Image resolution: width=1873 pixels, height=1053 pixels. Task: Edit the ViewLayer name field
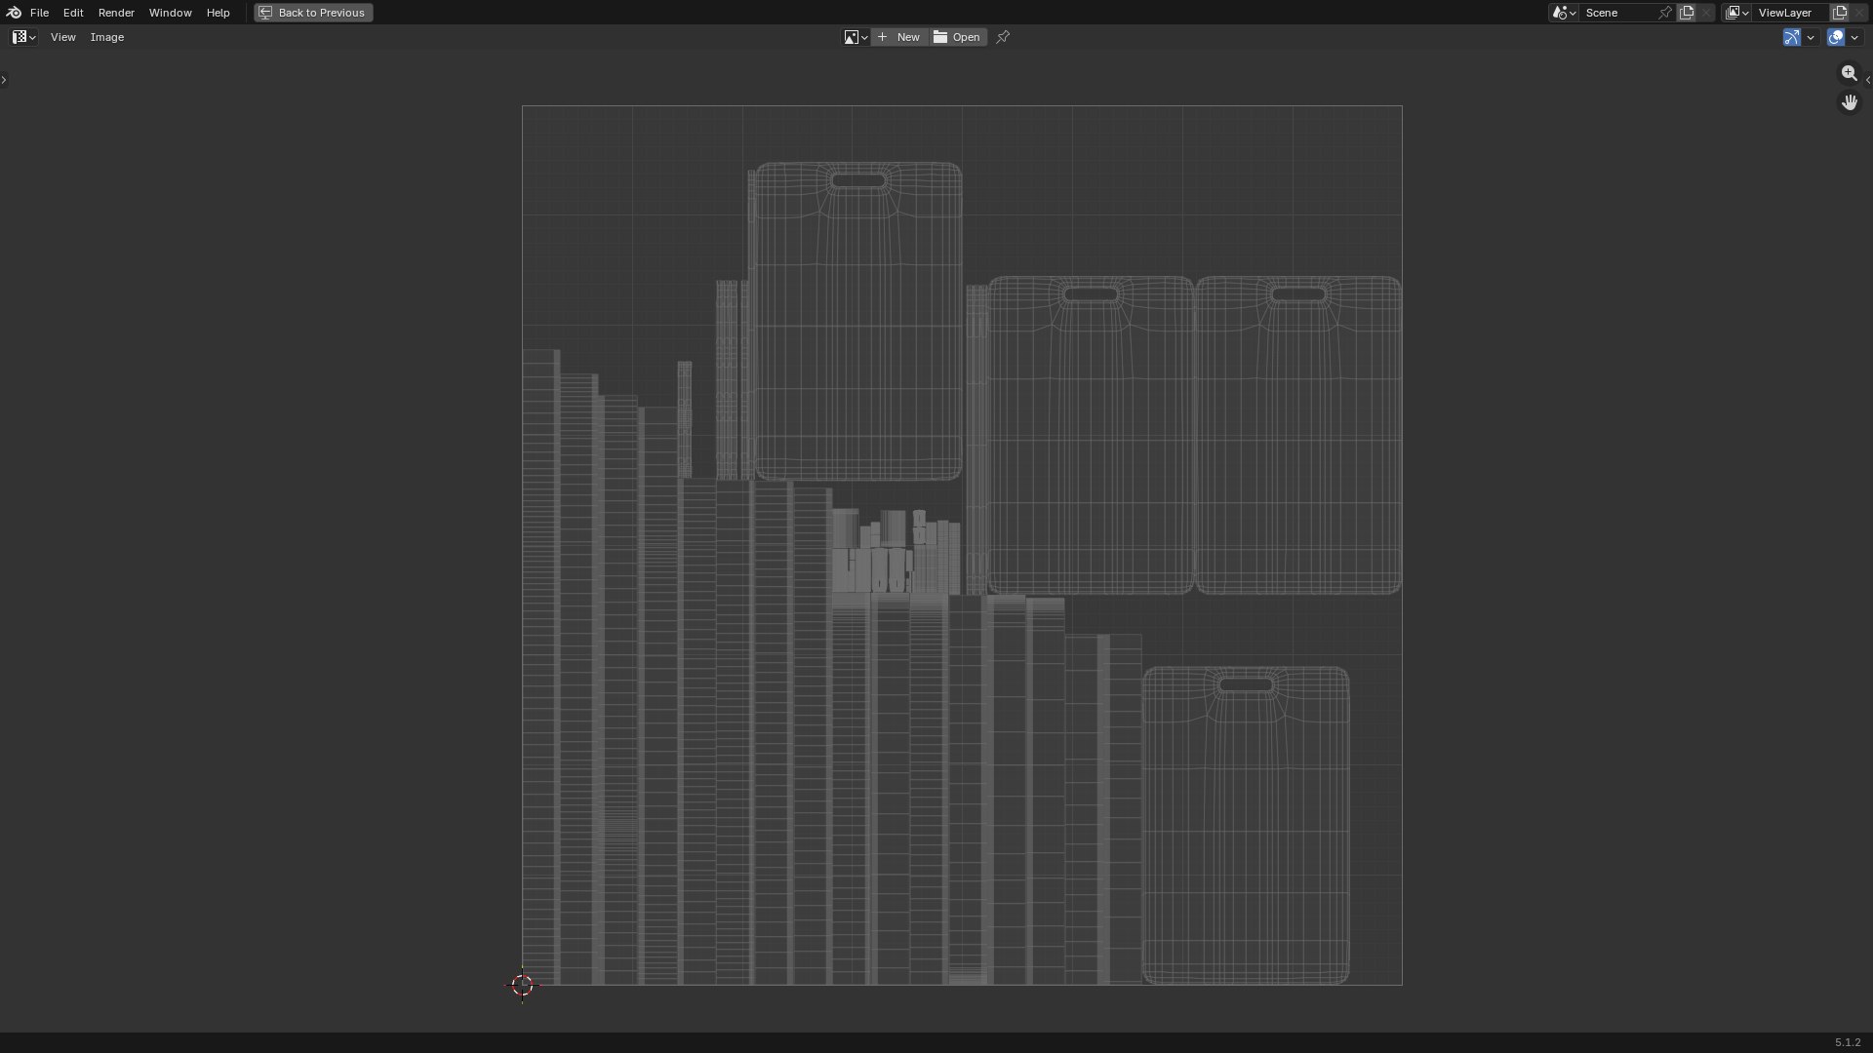tap(1791, 13)
